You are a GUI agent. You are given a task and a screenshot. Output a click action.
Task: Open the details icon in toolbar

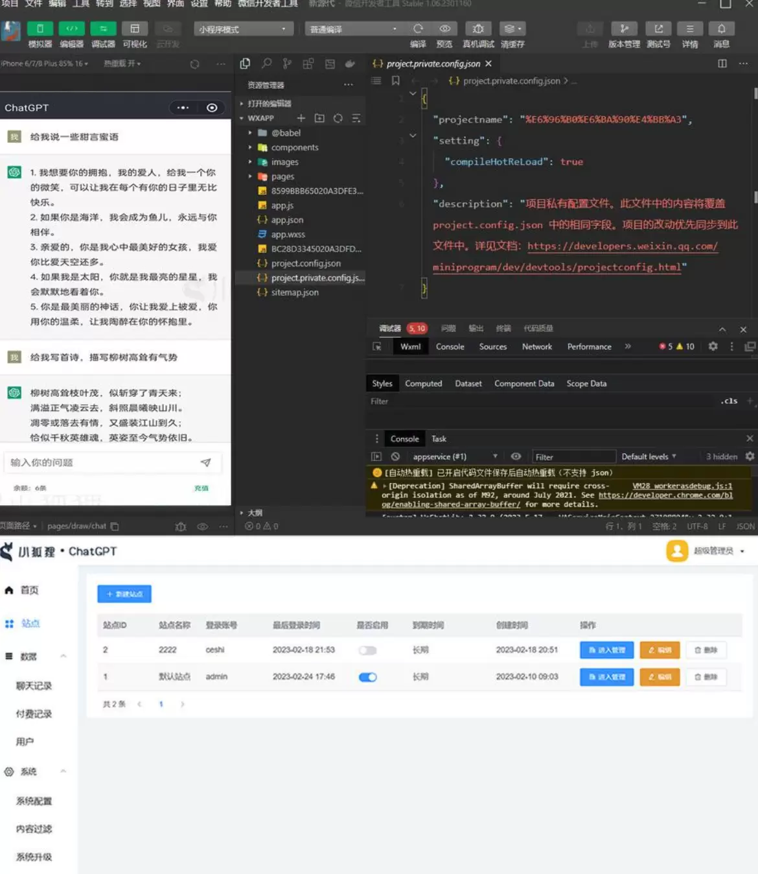point(690,29)
